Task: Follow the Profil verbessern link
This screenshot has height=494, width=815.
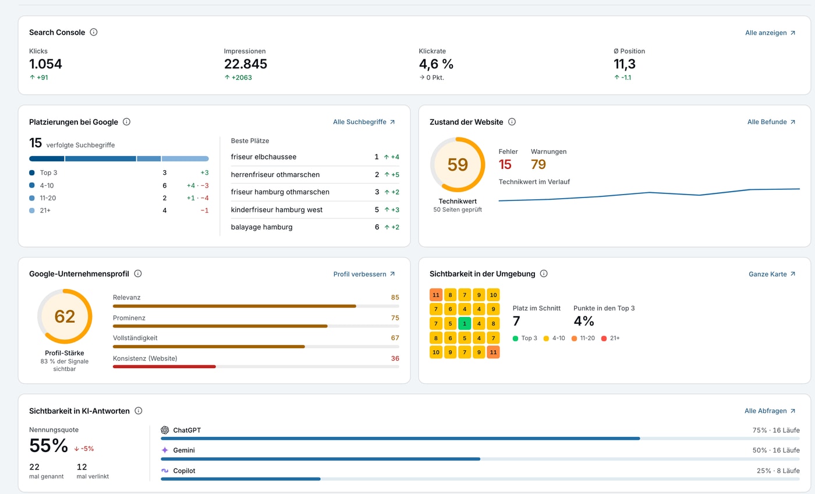Action: [364, 274]
